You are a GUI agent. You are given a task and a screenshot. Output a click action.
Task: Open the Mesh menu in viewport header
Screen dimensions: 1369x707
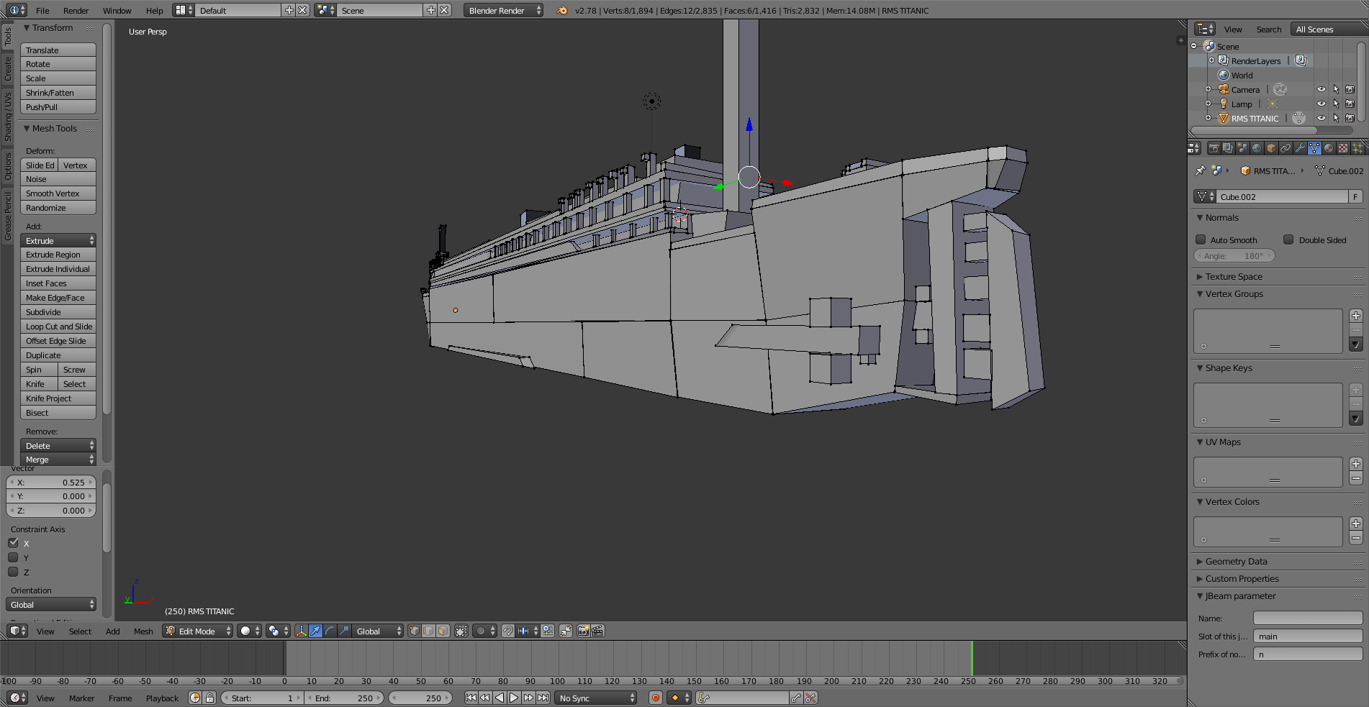pos(143,631)
